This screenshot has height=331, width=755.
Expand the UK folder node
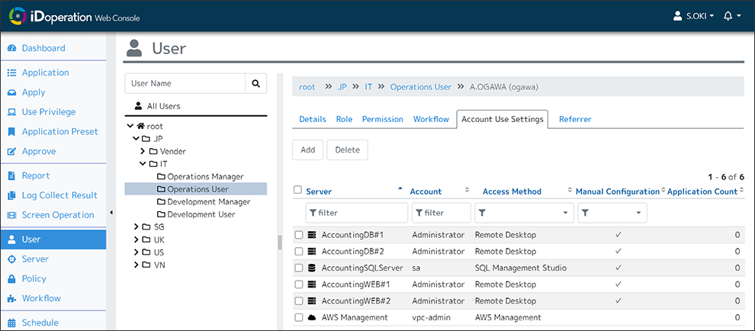tap(137, 239)
